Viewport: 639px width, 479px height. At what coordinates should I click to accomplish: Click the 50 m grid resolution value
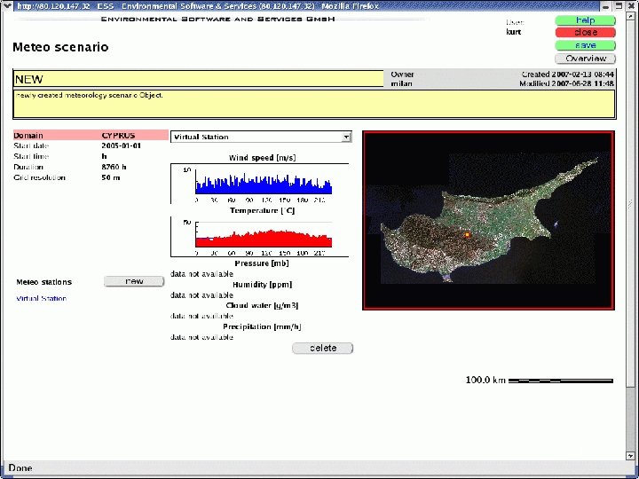click(110, 177)
